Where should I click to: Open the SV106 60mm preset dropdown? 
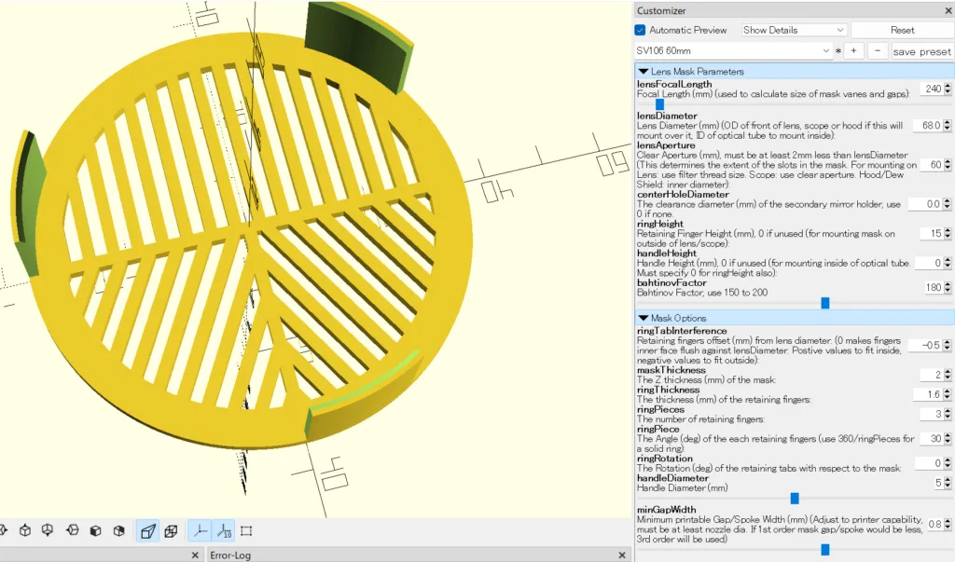[733, 51]
